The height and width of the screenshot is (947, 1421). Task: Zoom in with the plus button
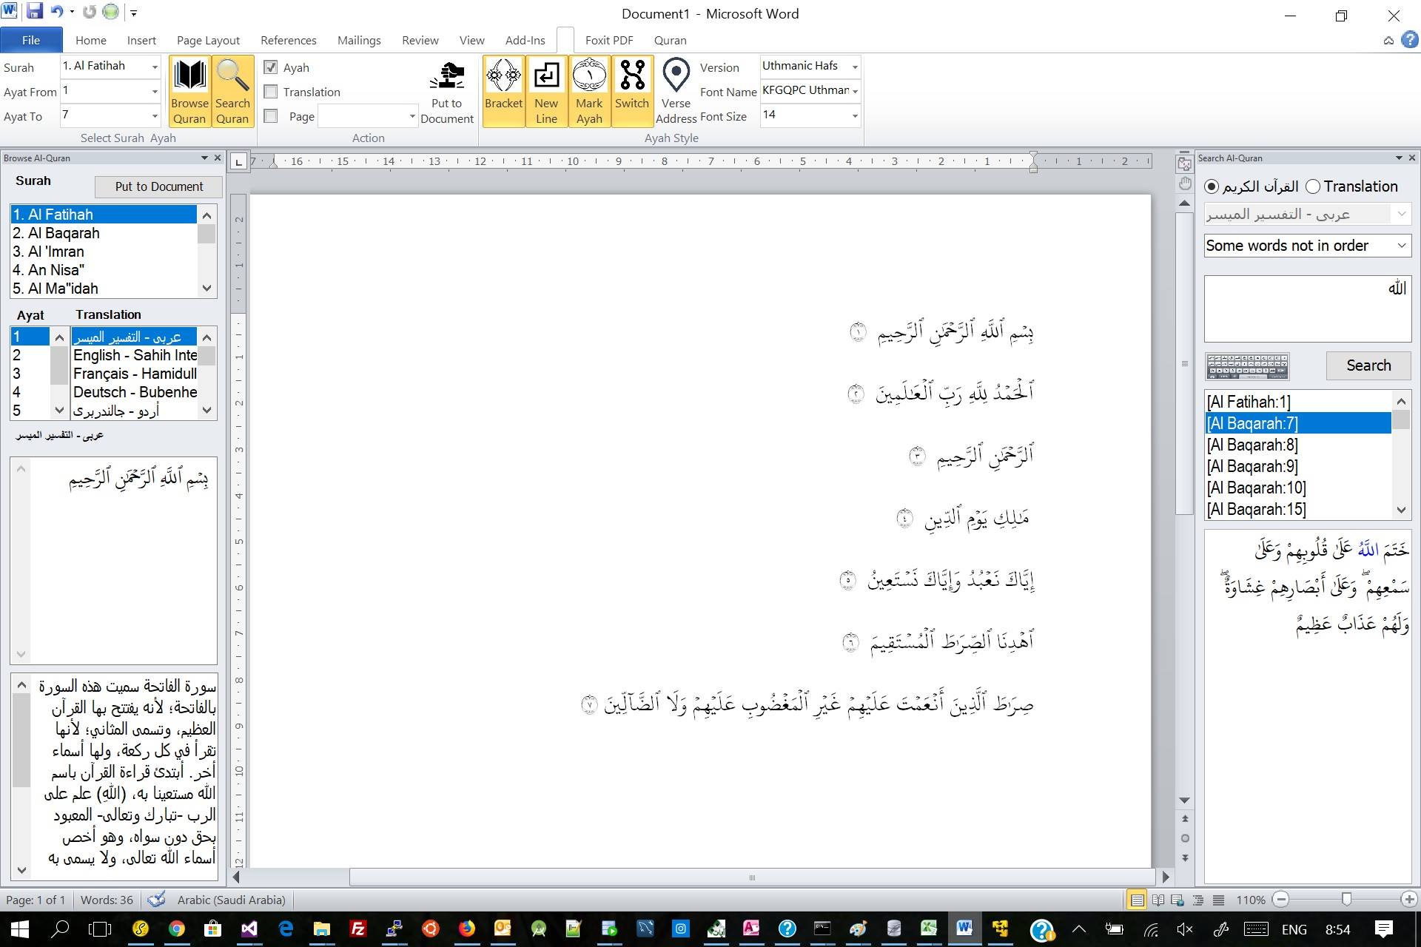coord(1409,900)
